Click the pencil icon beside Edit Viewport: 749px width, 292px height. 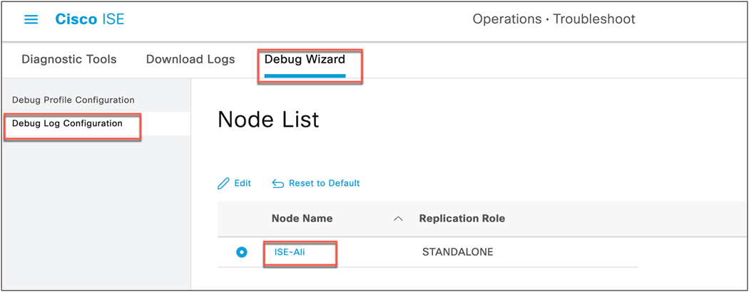tap(223, 183)
